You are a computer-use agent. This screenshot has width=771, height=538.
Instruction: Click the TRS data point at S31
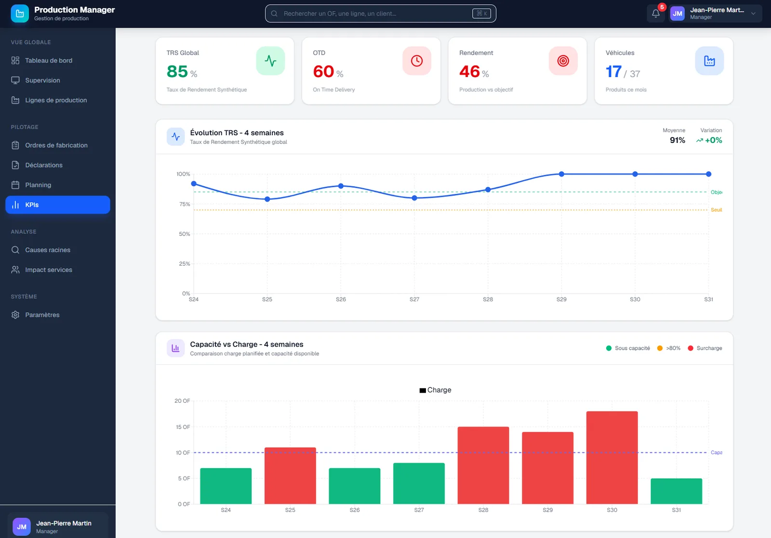708,174
